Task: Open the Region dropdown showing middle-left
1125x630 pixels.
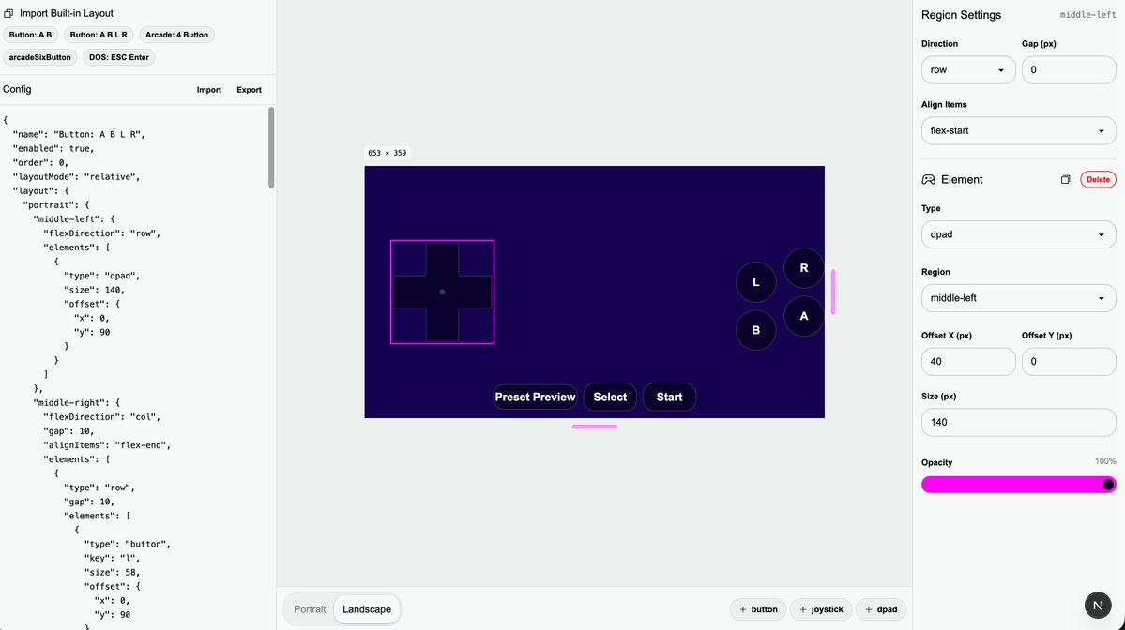Action: pyautogui.click(x=1018, y=298)
